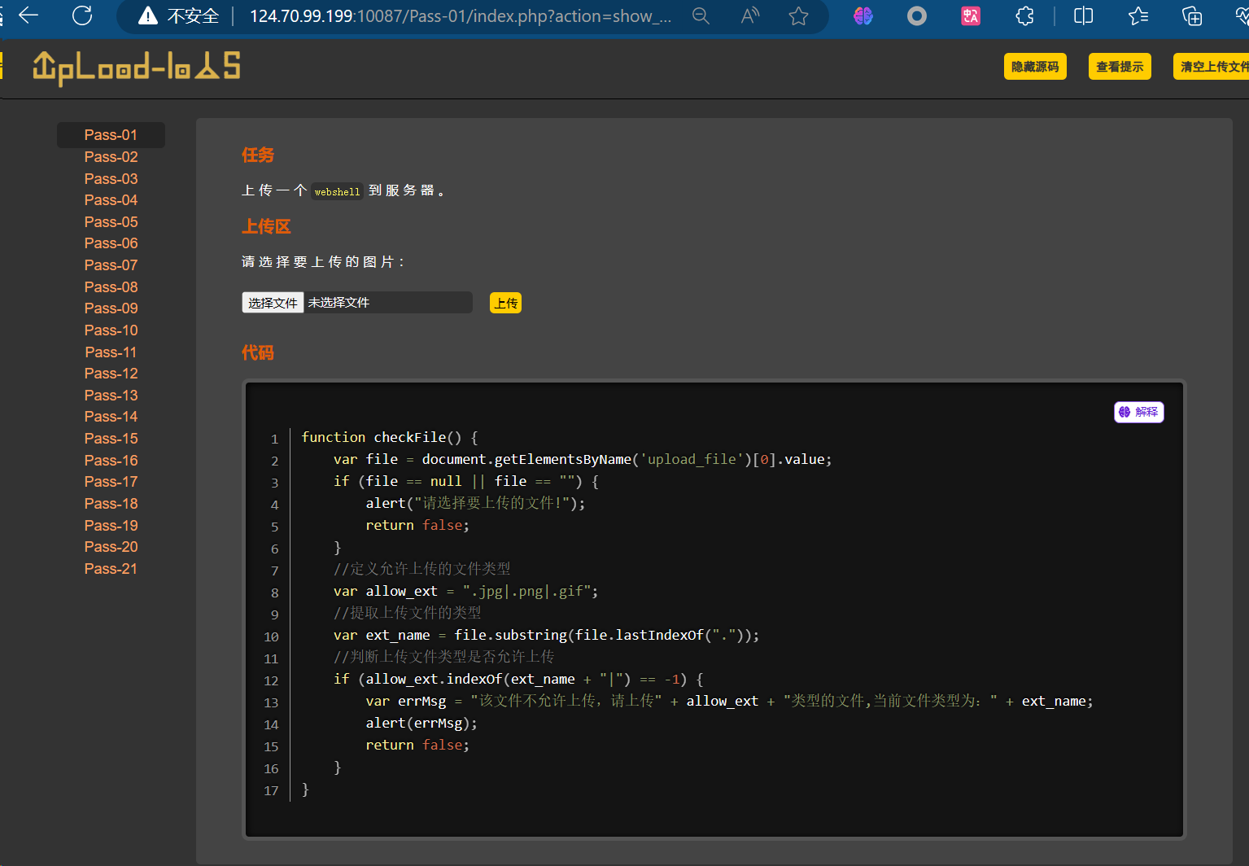Open the browser extensions puzzle icon

pyautogui.click(x=1024, y=16)
